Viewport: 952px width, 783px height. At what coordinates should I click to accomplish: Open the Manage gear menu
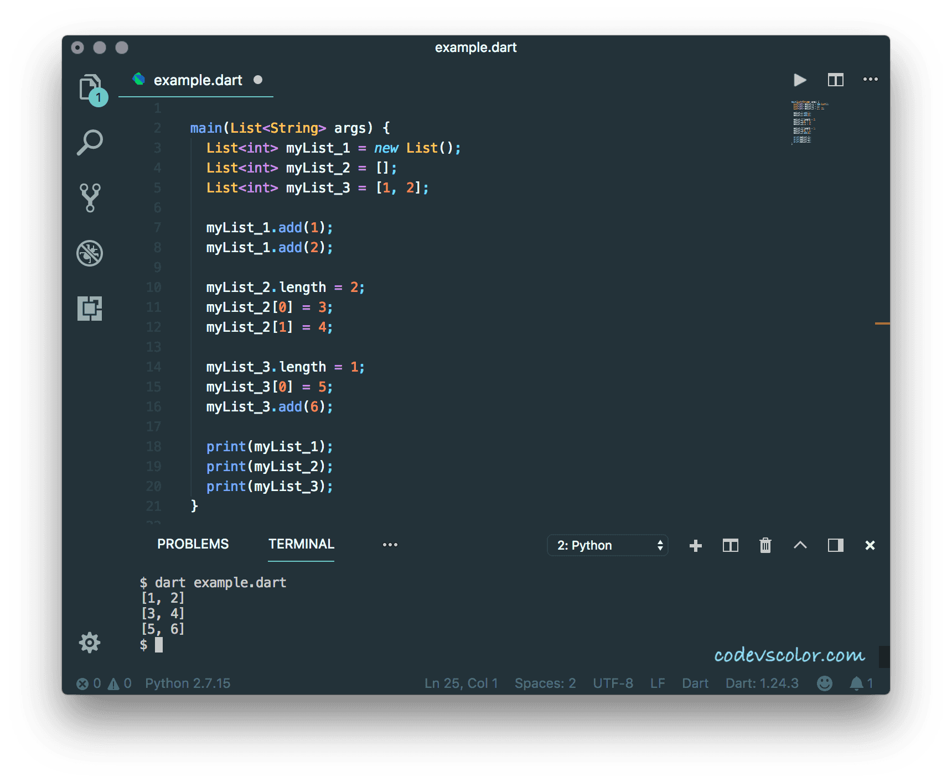tap(90, 643)
